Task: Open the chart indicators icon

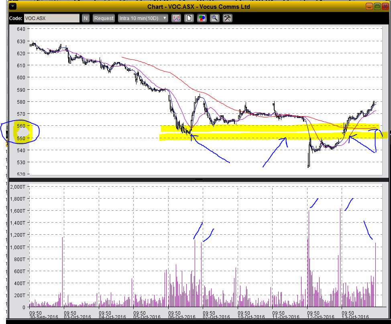Action: click(176, 18)
